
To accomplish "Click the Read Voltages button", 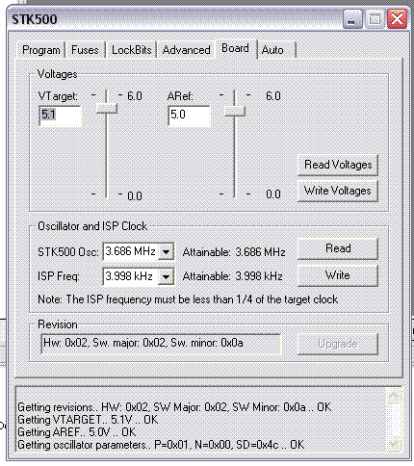I will click(x=338, y=165).
